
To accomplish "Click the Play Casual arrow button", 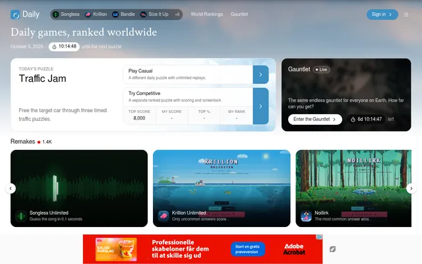I will tap(260, 75).
